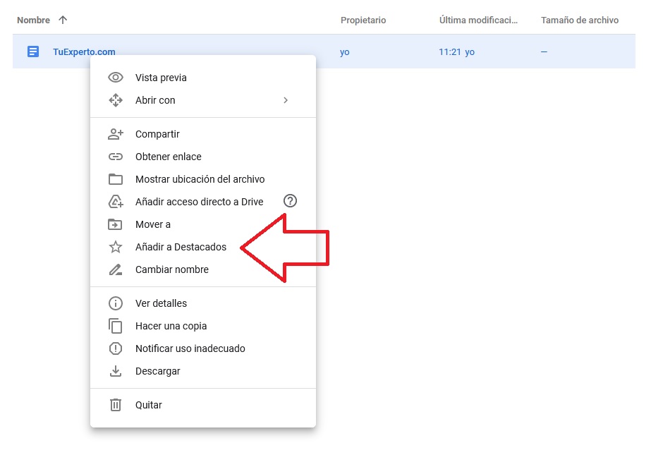Toggle sort direction arrow beside Nombre
Viewport: 651px width, 455px height.
63,20
